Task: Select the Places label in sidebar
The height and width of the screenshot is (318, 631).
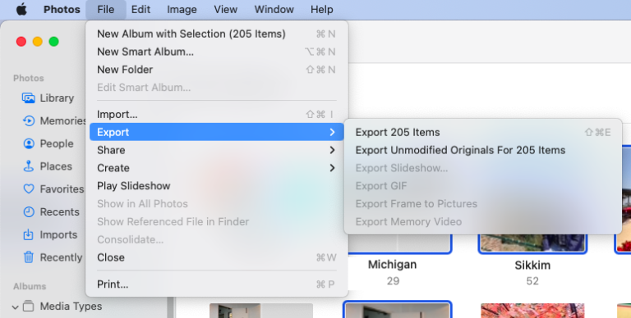Action: tap(56, 166)
